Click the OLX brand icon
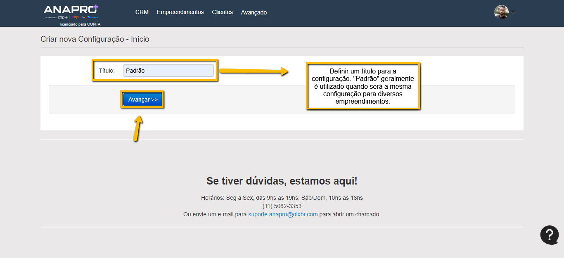564x258 pixels. tap(84, 17)
